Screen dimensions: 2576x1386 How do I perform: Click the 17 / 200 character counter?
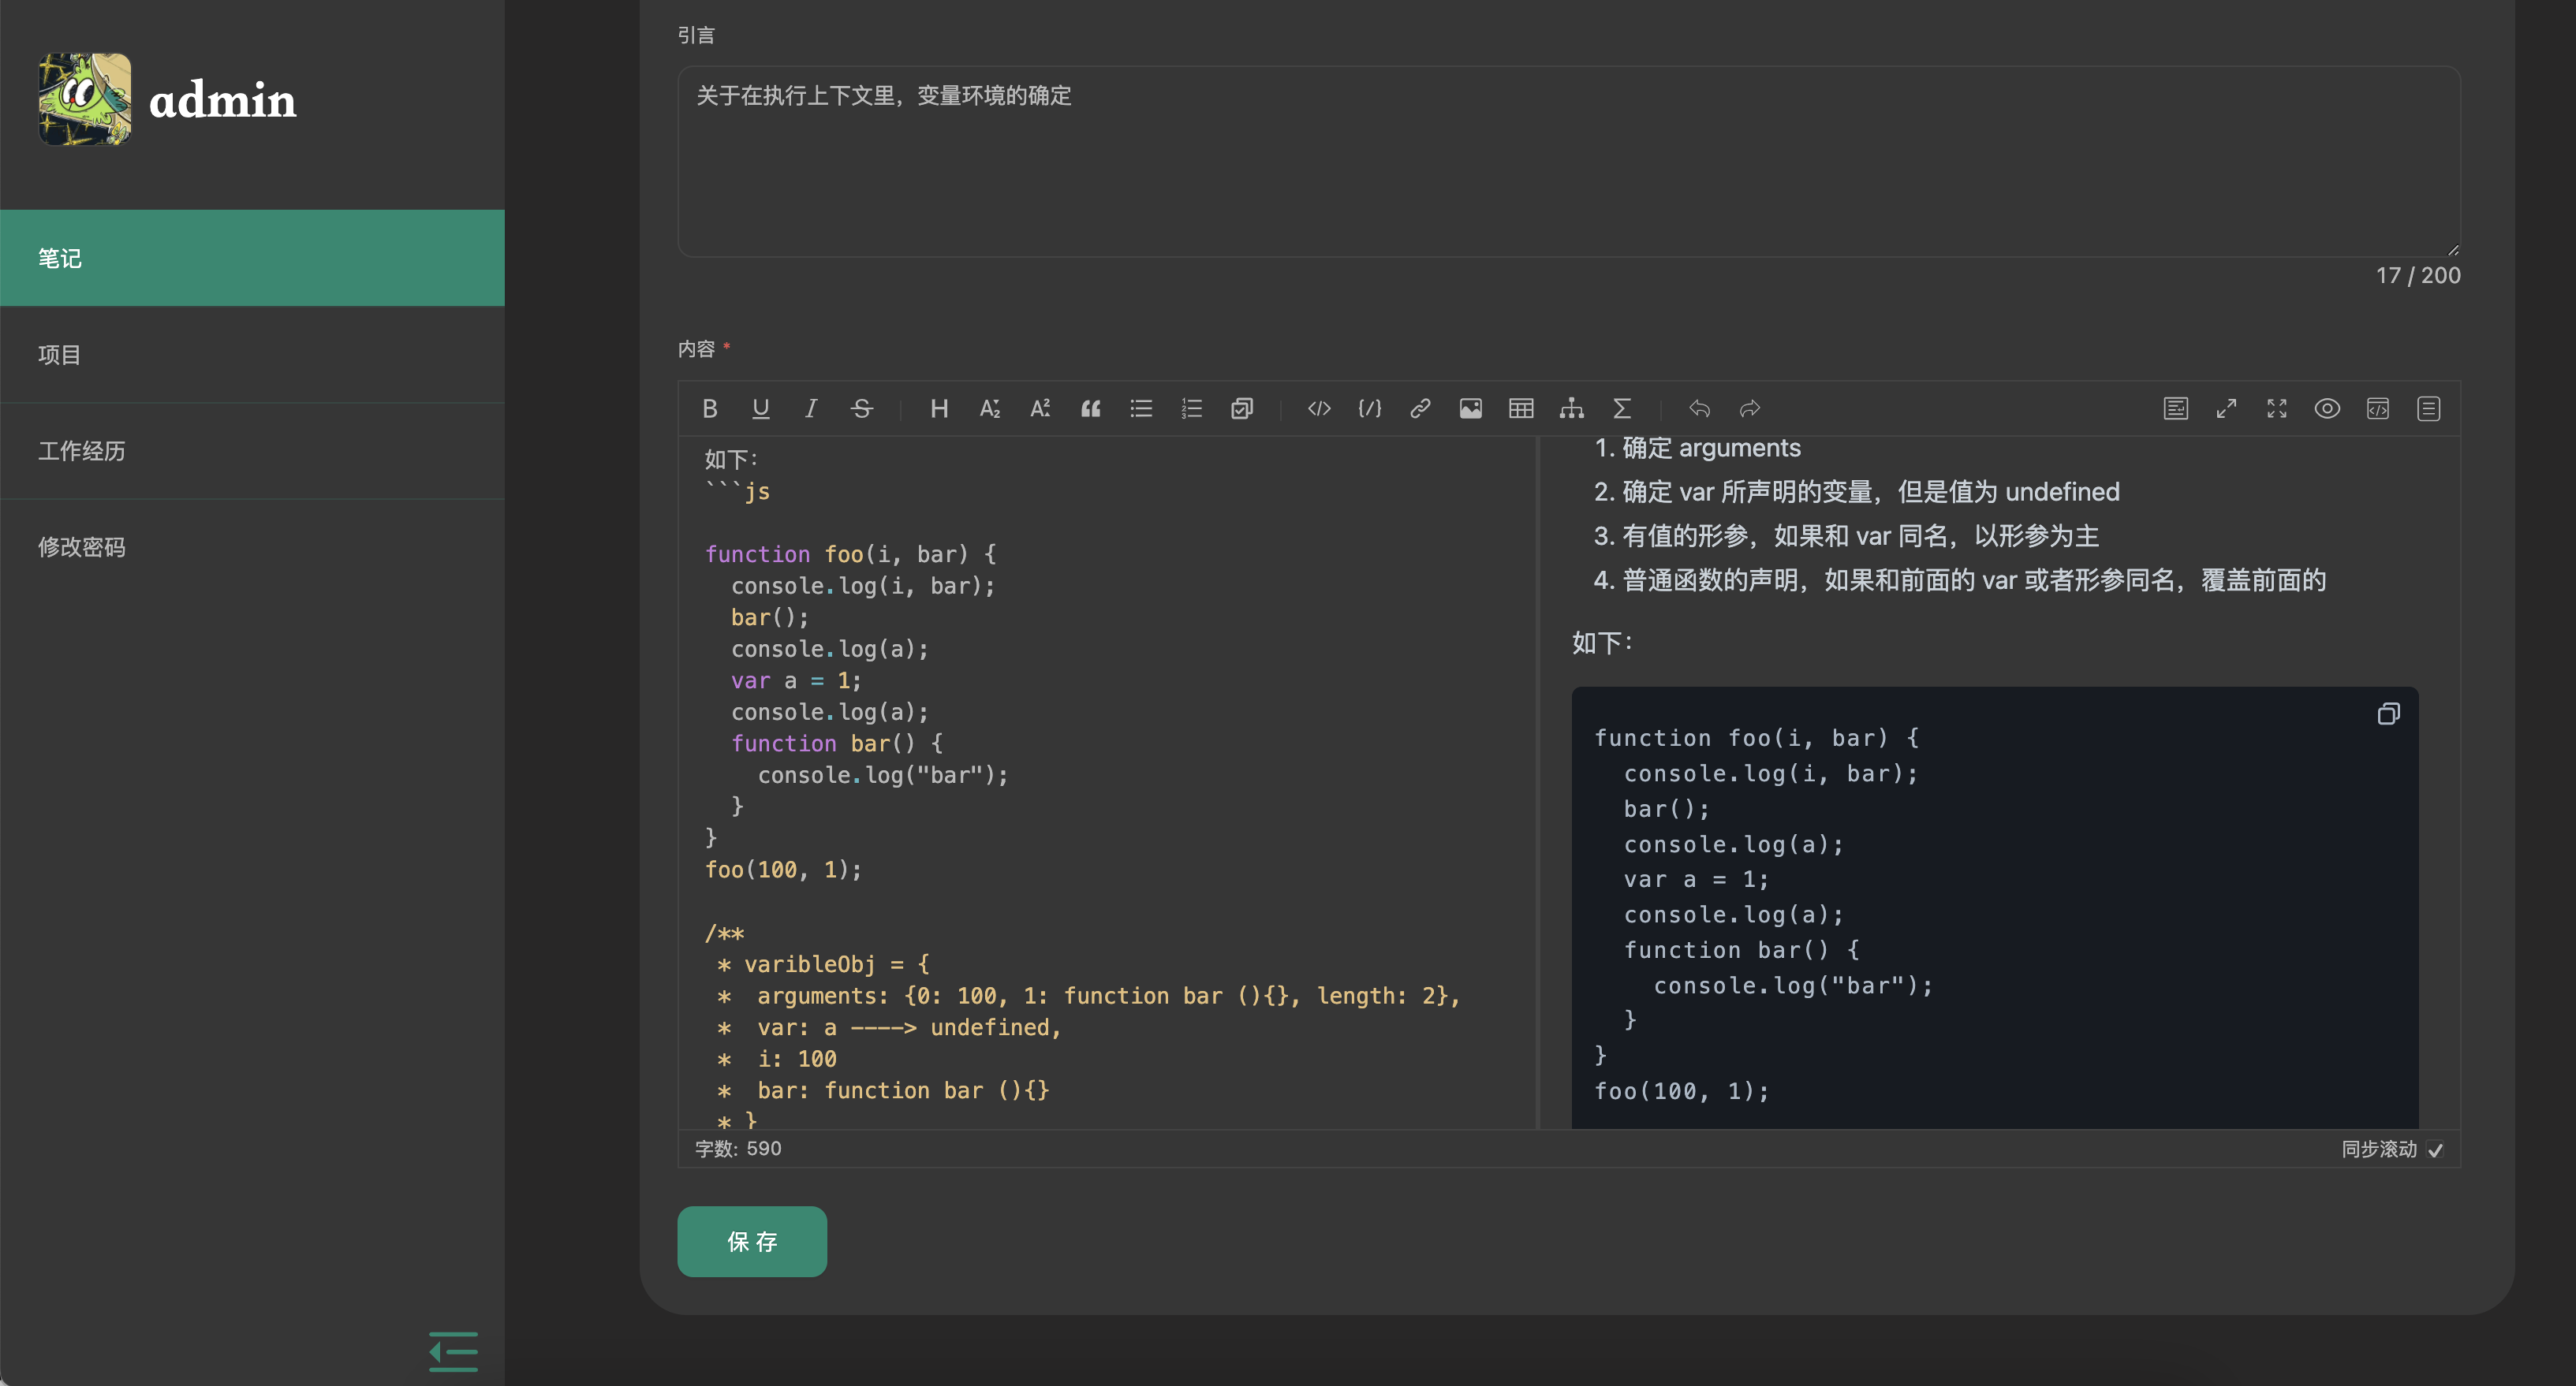tap(2418, 276)
